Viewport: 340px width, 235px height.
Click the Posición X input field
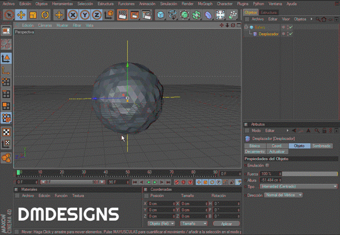click(x=161, y=204)
